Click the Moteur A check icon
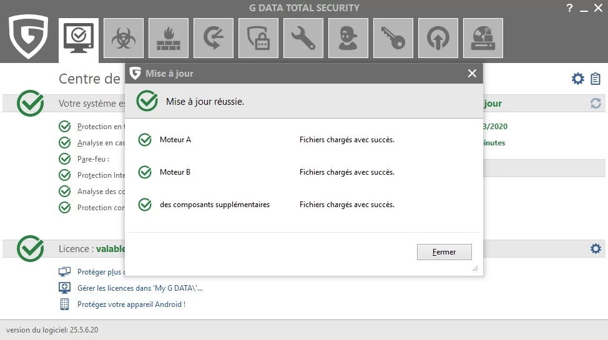608x340 pixels. [x=145, y=140]
